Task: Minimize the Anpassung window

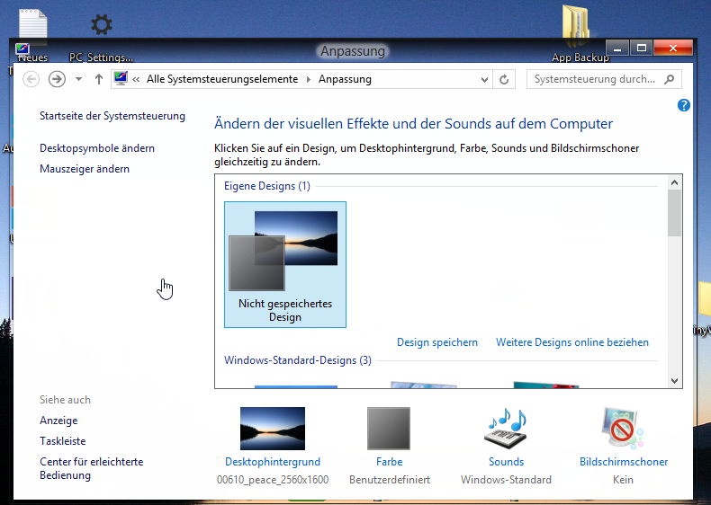Action: (x=617, y=48)
